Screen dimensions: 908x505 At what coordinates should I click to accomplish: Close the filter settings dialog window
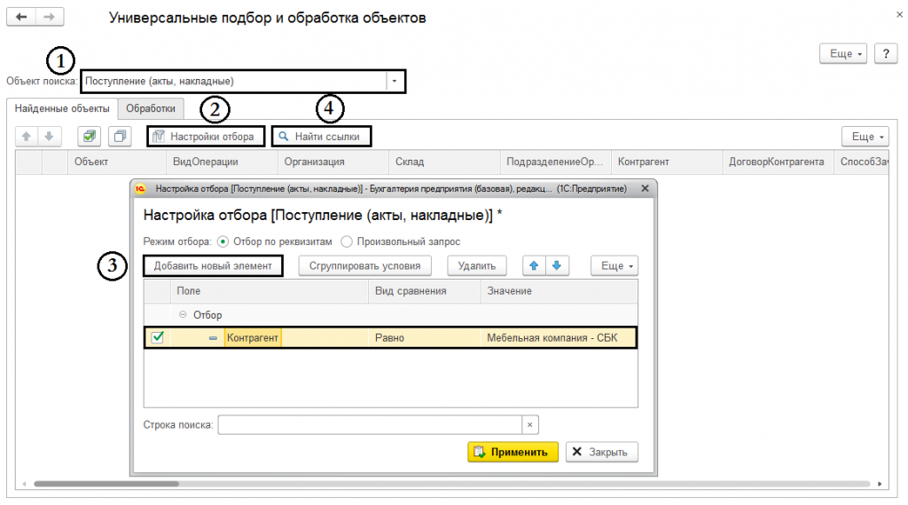pyautogui.click(x=646, y=188)
